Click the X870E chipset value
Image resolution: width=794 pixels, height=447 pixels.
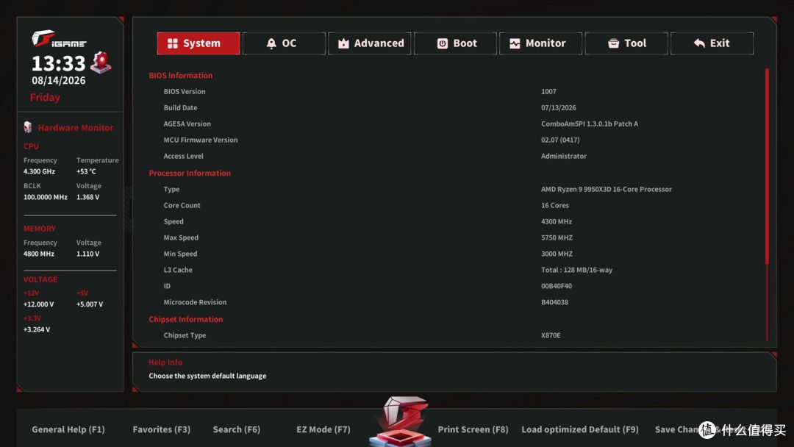(551, 336)
